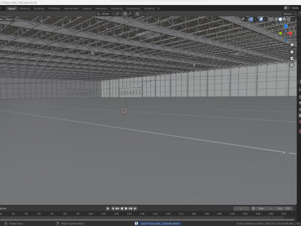Toggle viewport gizmos display
This screenshot has height=226, width=301.
click(251, 19)
